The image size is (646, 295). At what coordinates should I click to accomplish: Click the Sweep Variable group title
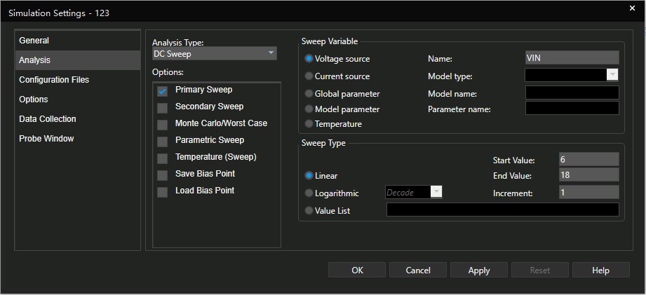pos(330,41)
